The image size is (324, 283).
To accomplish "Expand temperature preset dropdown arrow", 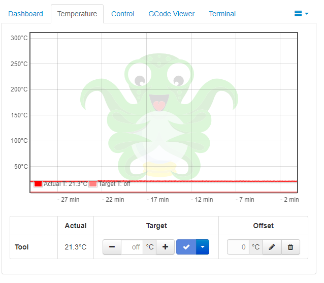I will (x=203, y=247).
